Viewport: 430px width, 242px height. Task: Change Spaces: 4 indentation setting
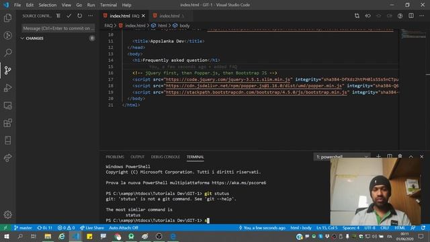[x=351, y=228]
